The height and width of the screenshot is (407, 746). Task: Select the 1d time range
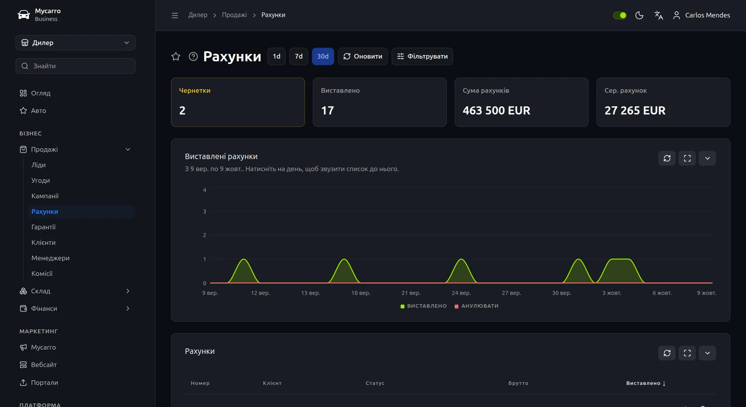tap(276, 56)
